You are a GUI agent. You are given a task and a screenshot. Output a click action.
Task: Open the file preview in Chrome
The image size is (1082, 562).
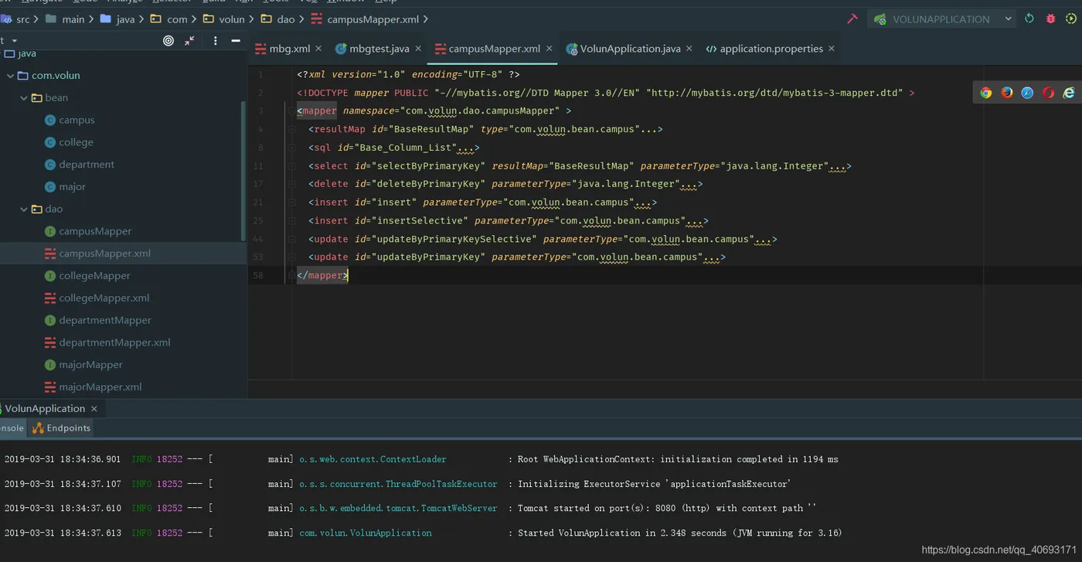click(986, 93)
